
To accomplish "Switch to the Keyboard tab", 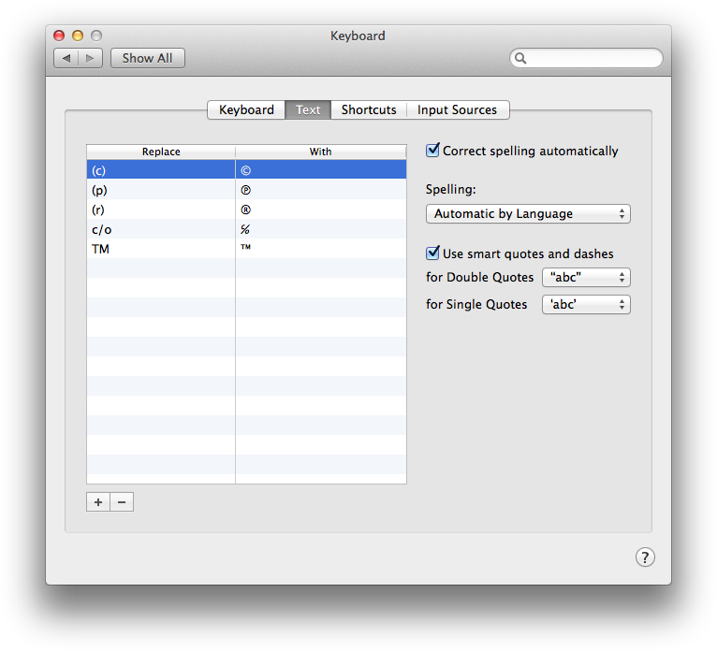I will click(246, 110).
